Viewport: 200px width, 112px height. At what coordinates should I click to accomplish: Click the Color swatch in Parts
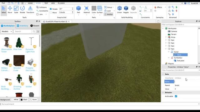click(x=94, y=8)
